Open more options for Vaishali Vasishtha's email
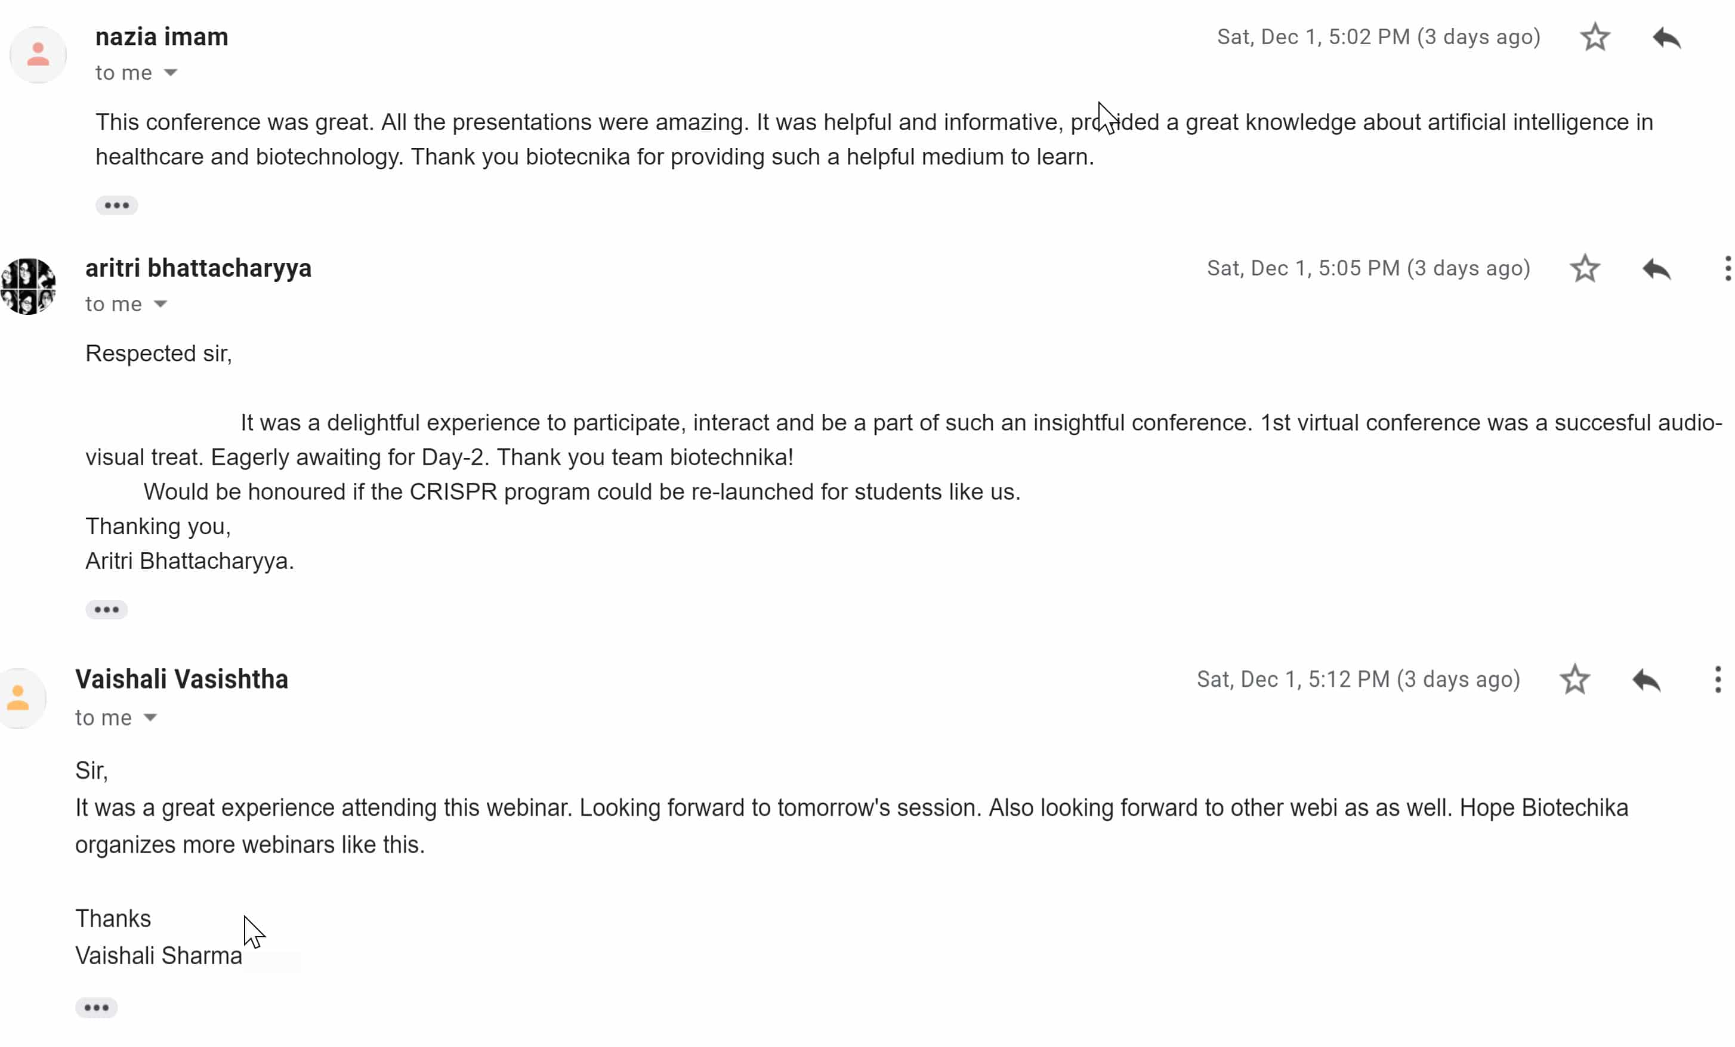1735x1047 pixels. (1718, 680)
